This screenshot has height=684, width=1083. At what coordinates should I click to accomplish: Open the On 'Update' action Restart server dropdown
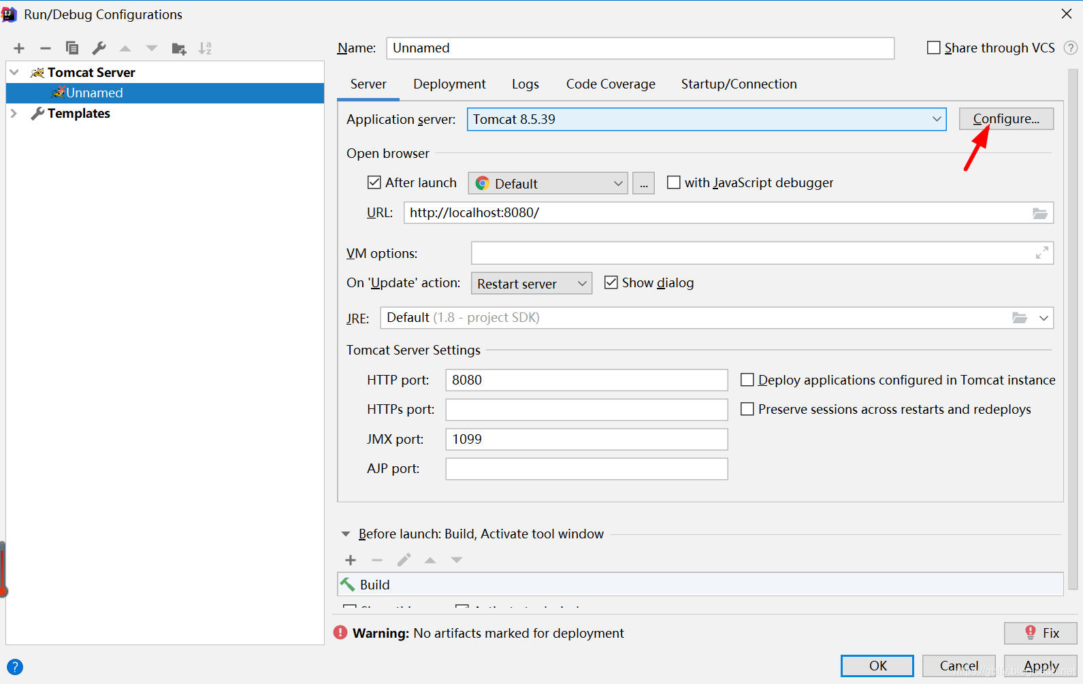pyautogui.click(x=532, y=283)
